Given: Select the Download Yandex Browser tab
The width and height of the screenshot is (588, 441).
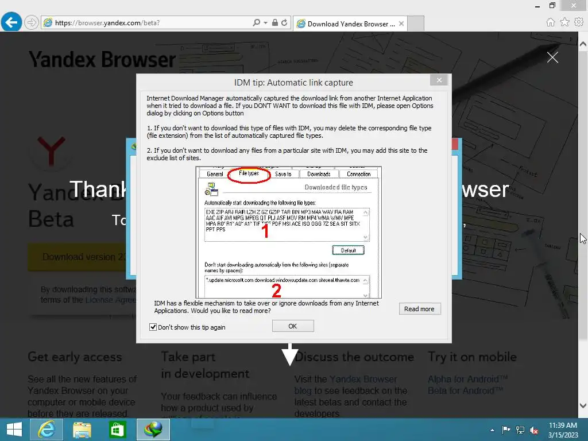Looking at the screenshot, I should click(x=350, y=24).
